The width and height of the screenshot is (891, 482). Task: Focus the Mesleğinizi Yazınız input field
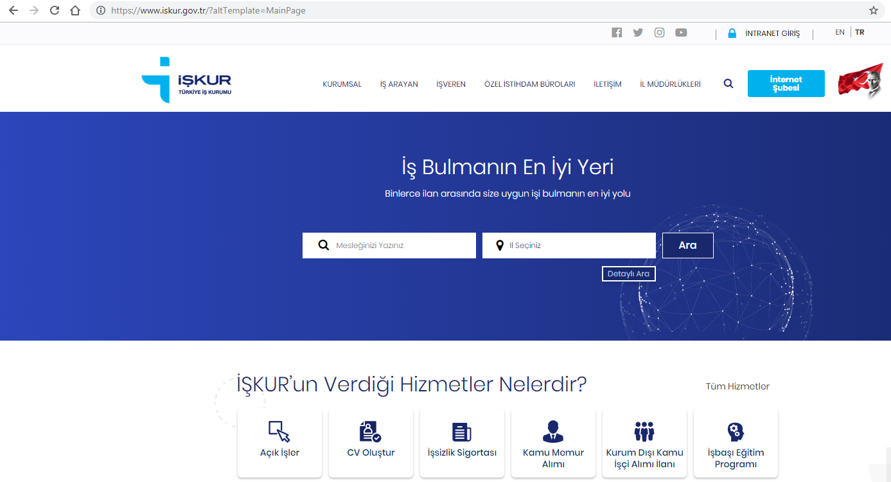pos(398,245)
